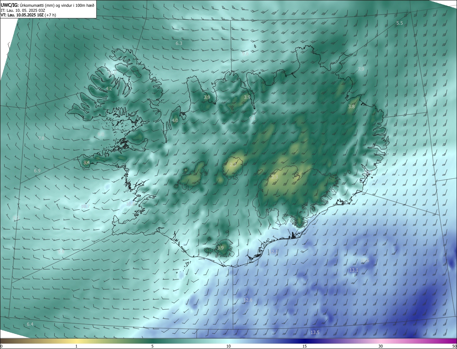The height and width of the screenshot is (349, 457).
Task: Select the initial time line "IT: Lau. 10. 05. 2025 03Z"
Action: click(22, 10)
